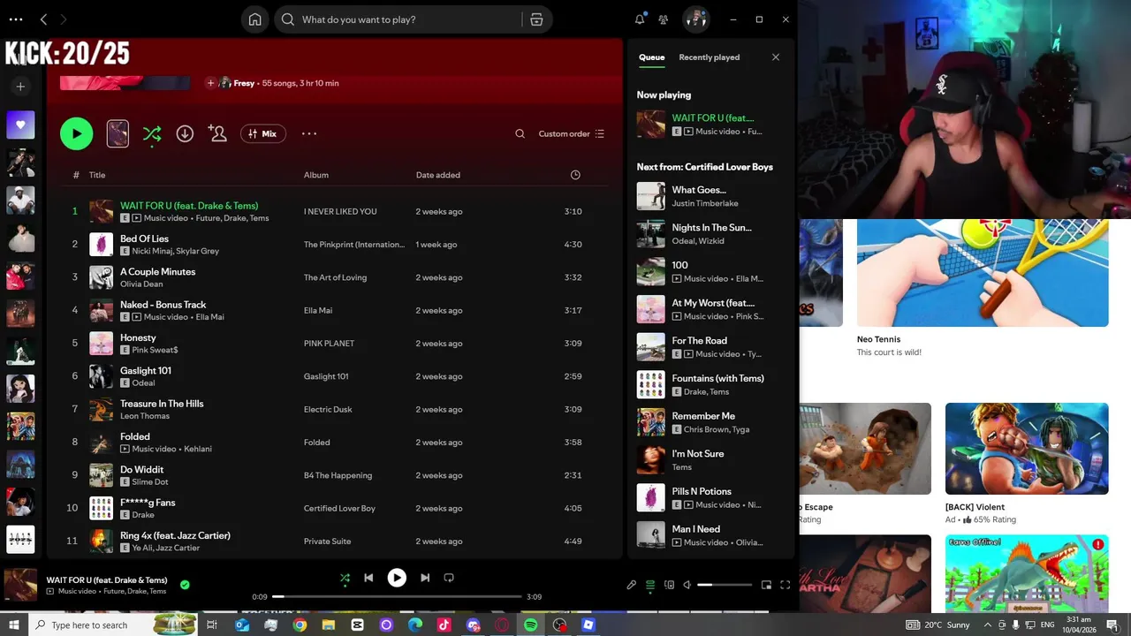Toggle playlist shuffle next to play button
Viewport: 1131px width, 636px height.
[x=152, y=134]
